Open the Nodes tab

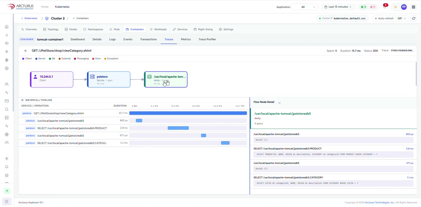[71, 29]
